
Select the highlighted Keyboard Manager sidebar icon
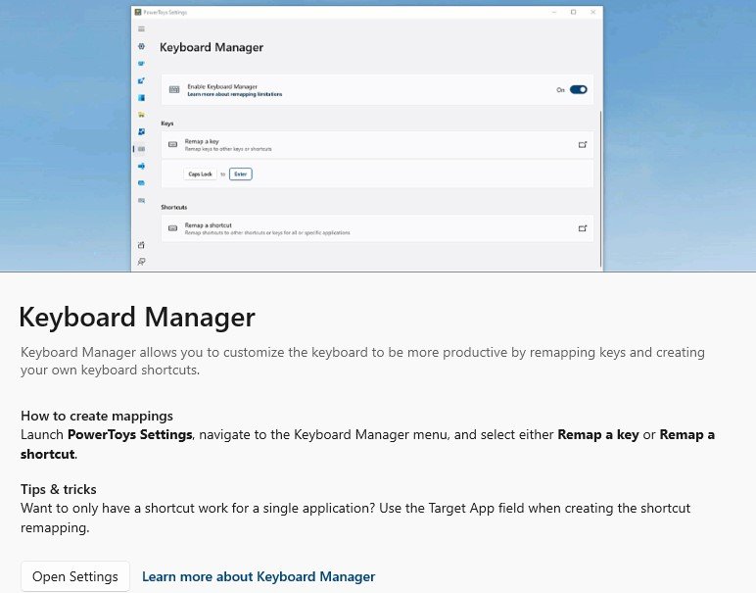[x=141, y=149]
